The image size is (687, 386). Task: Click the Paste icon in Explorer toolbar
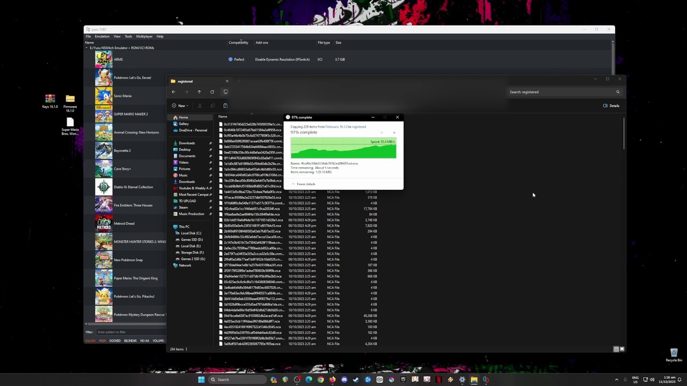[x=225, y=106]
